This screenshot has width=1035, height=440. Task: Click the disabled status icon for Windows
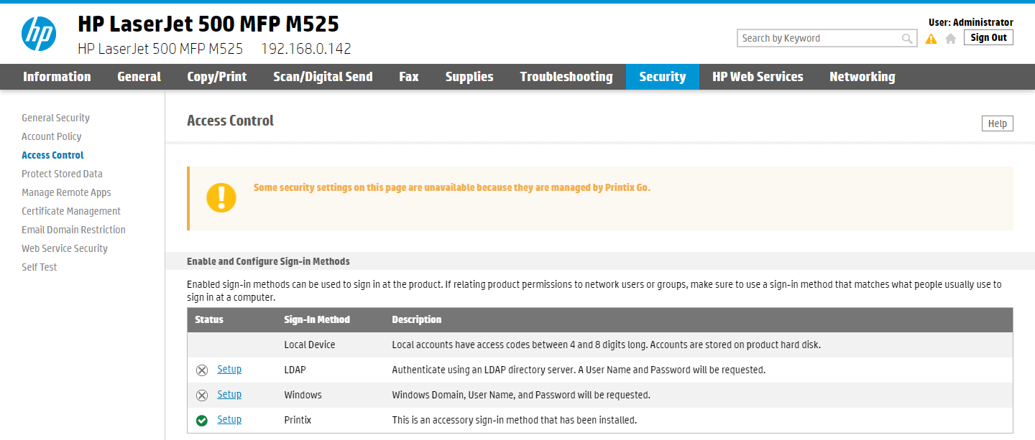(x=202, y=395)
